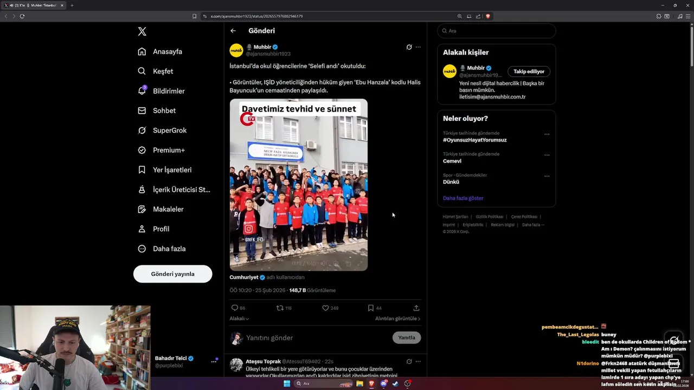The height and width of the screenshot is (390, 694).
Task: Click the zoom magnifier icon in address bar
Action: pos(460,16)
